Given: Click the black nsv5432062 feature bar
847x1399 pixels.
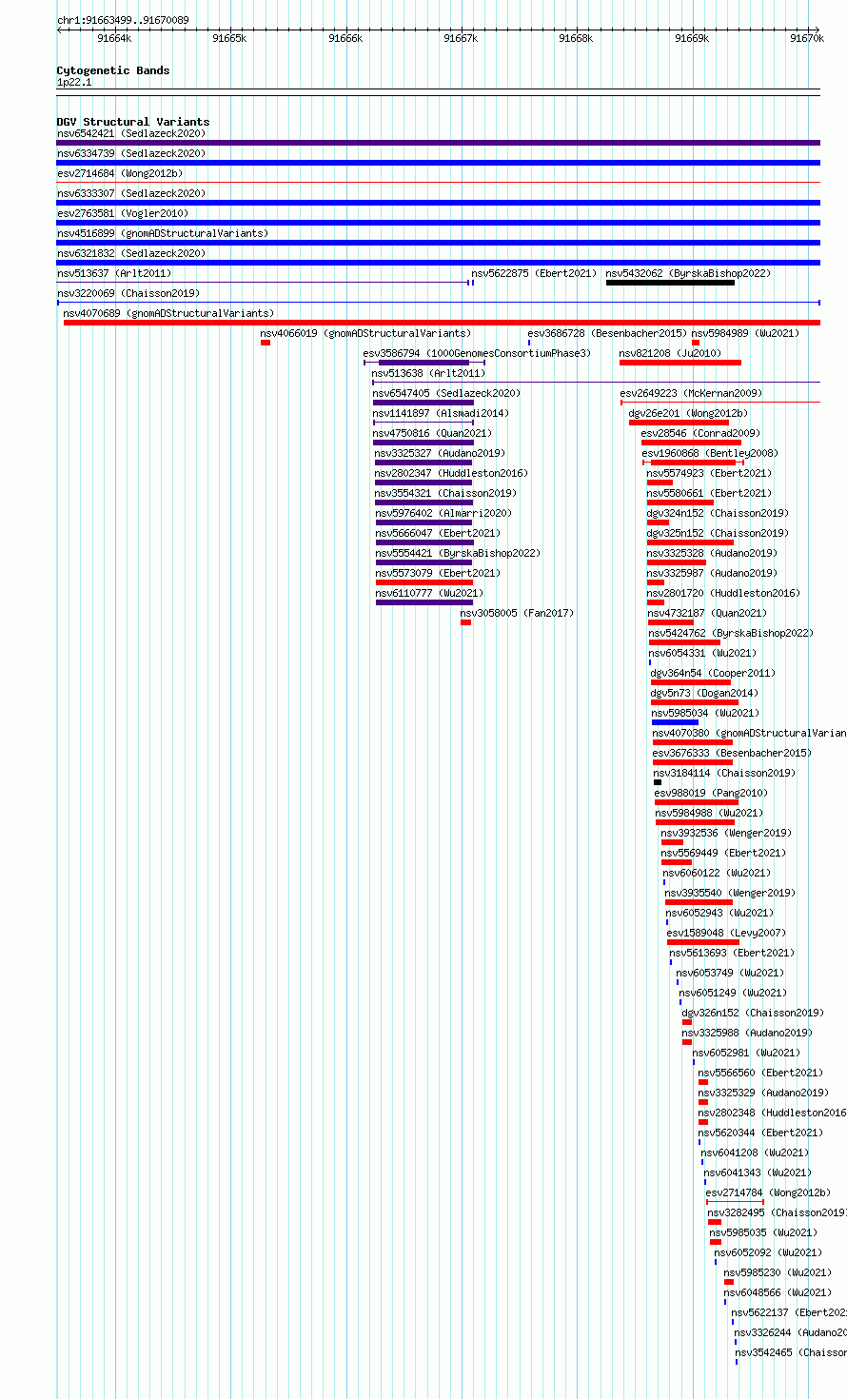Looking at the screenshot, I should 670,283.
